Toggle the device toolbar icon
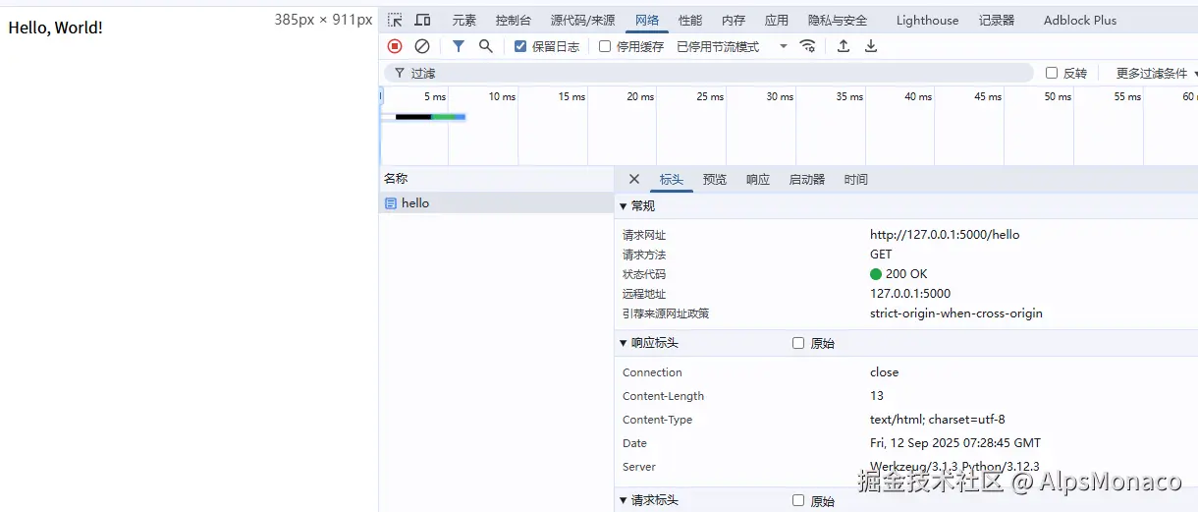 422,20
